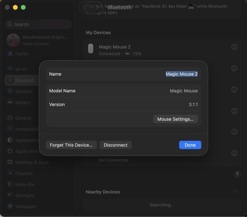247x217 pixels.
Task: Click the Accessibility icon in sidebar
Action: click(x=10, y=129)
